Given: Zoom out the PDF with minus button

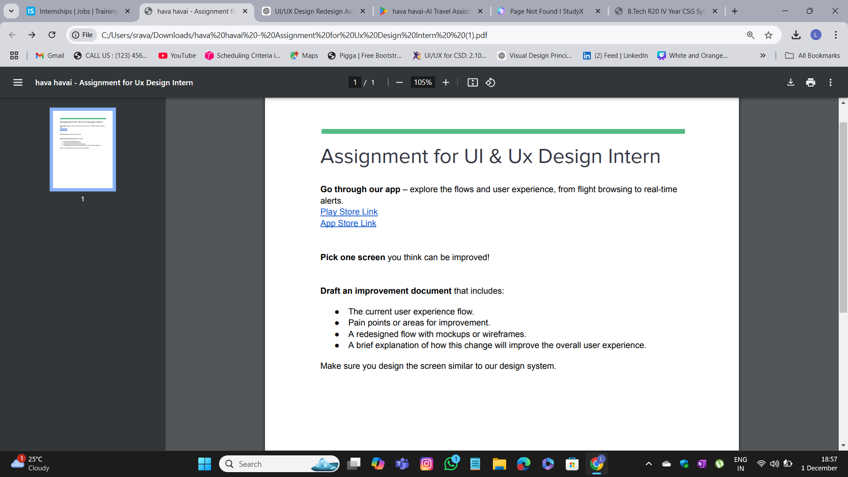Looking at the screenshot, I should tap(399, 83).
